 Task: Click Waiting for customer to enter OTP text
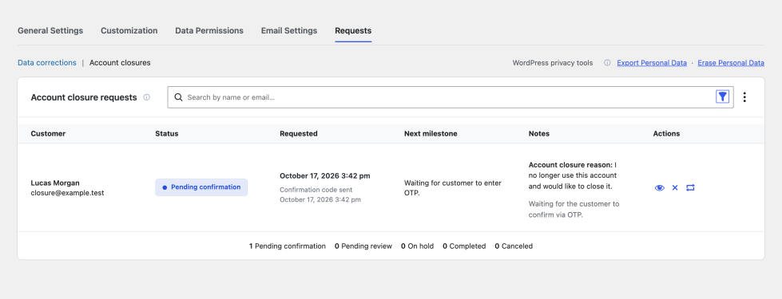coord(453,187)
